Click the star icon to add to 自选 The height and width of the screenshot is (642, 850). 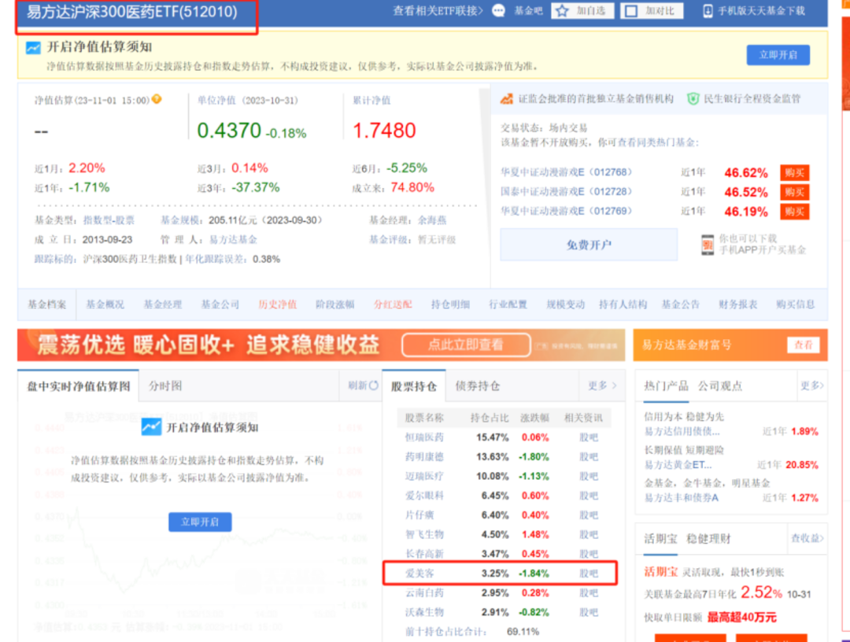[562, 11]
